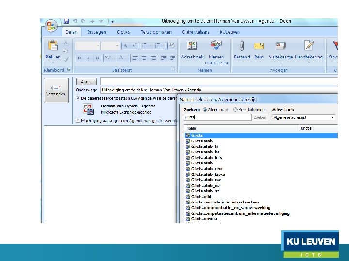The image size is (349, 261).
Task: Switch to the Opties ribbon tab
Action: tap(124, 32)
